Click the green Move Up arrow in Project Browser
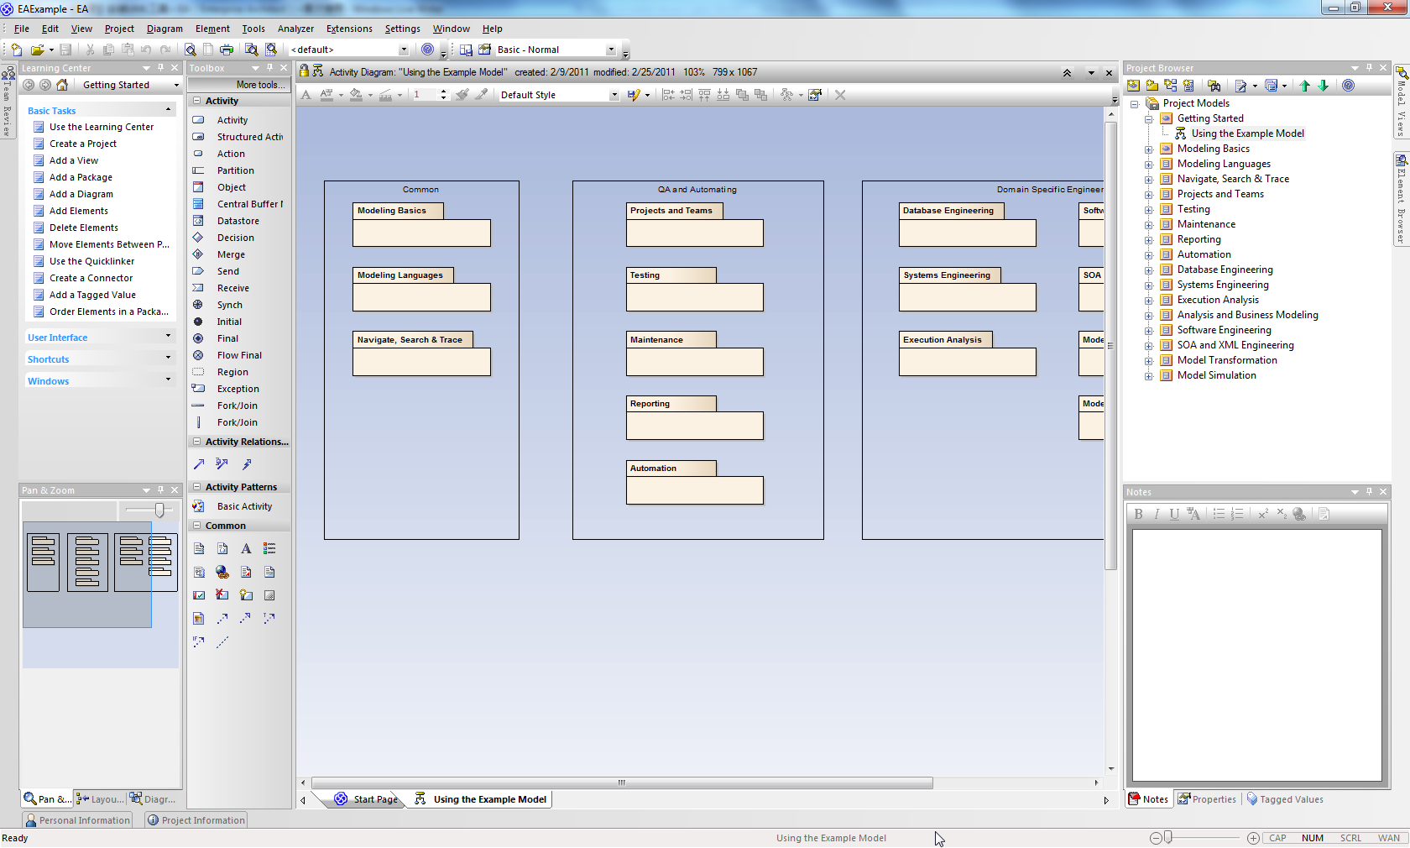The image size is (1410, 848). (x=1305, y=86)
